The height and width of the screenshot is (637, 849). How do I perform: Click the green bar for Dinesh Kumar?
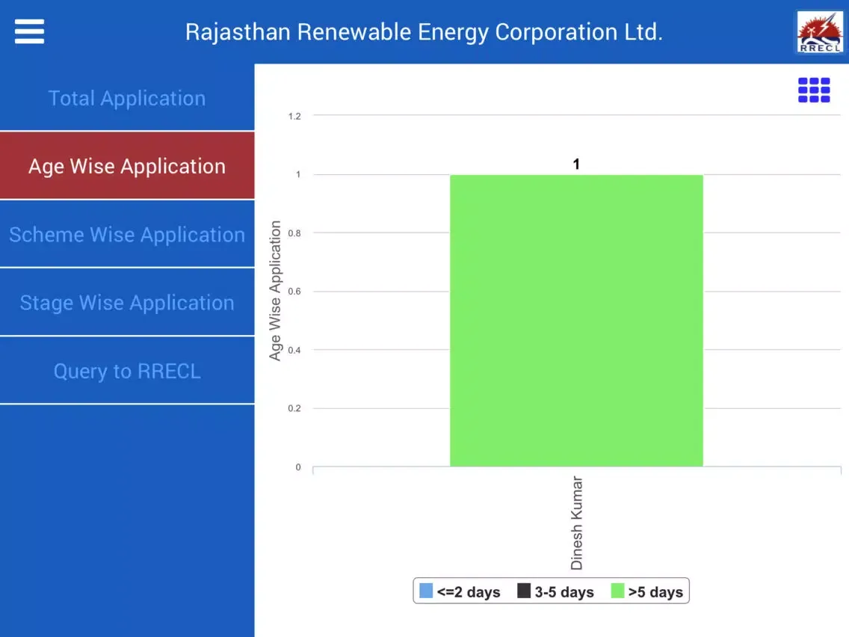point(577,321)
